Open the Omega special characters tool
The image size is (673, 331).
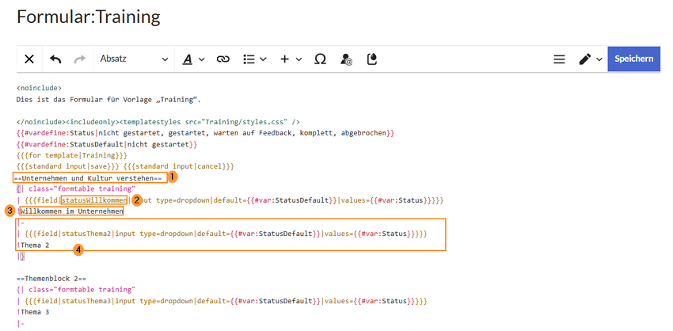(321, 59)
